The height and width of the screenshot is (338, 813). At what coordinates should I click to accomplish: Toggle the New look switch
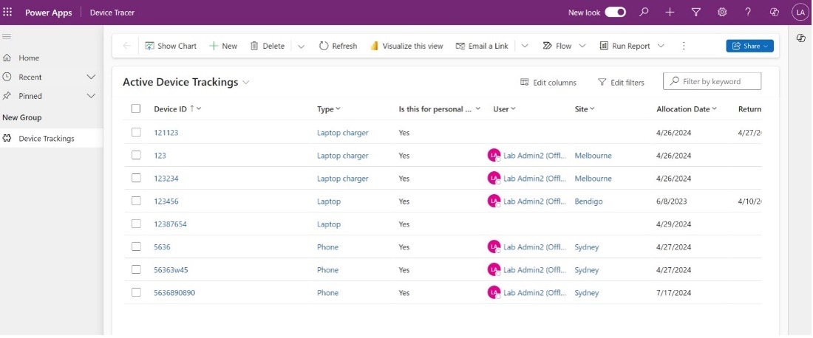point(615,13)
